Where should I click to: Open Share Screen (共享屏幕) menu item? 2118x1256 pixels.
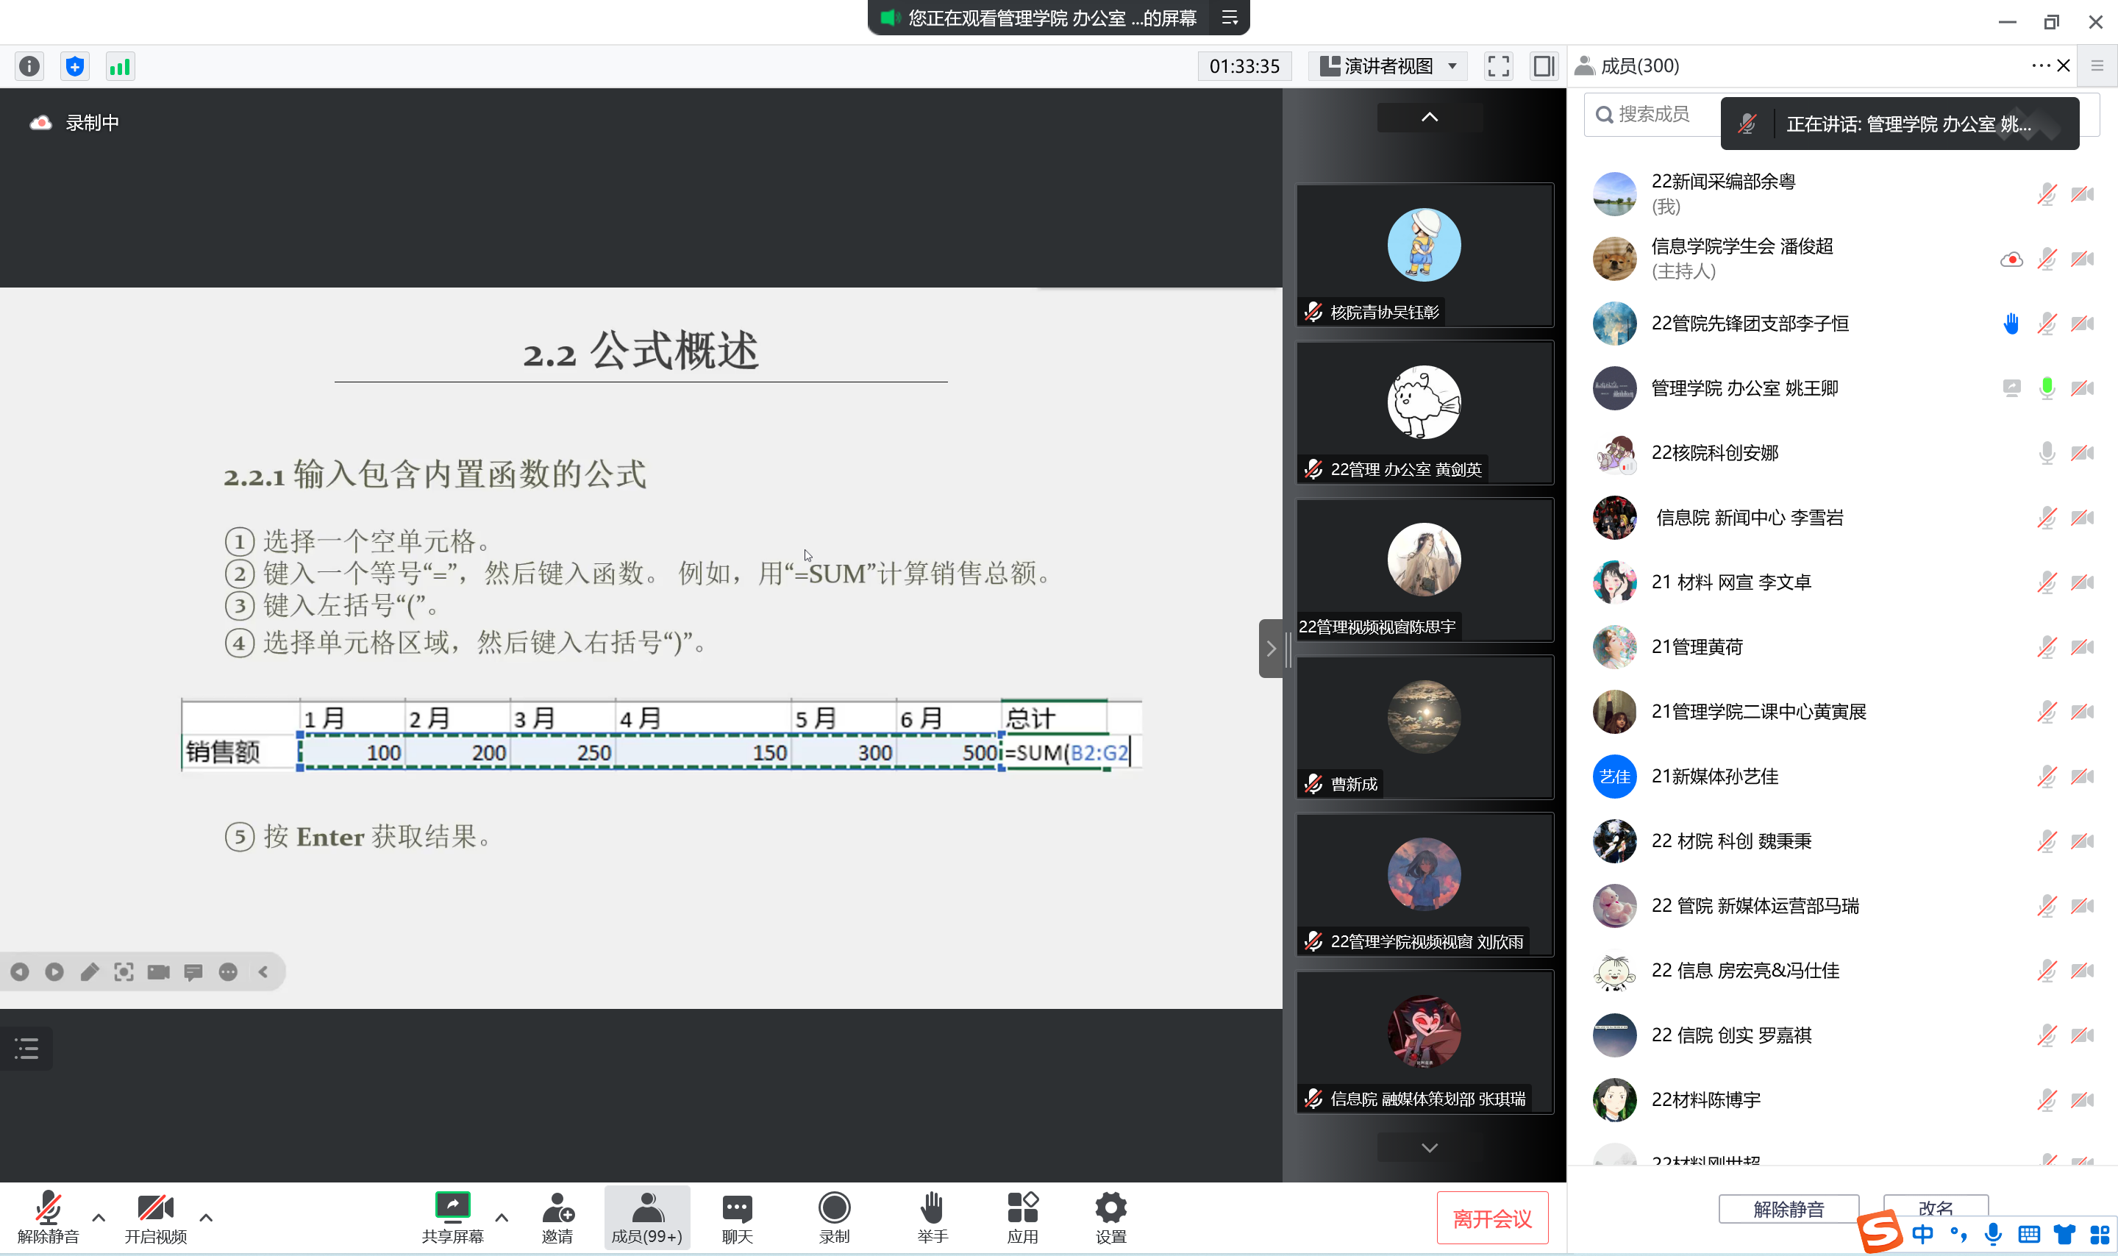pos(453,1217)
